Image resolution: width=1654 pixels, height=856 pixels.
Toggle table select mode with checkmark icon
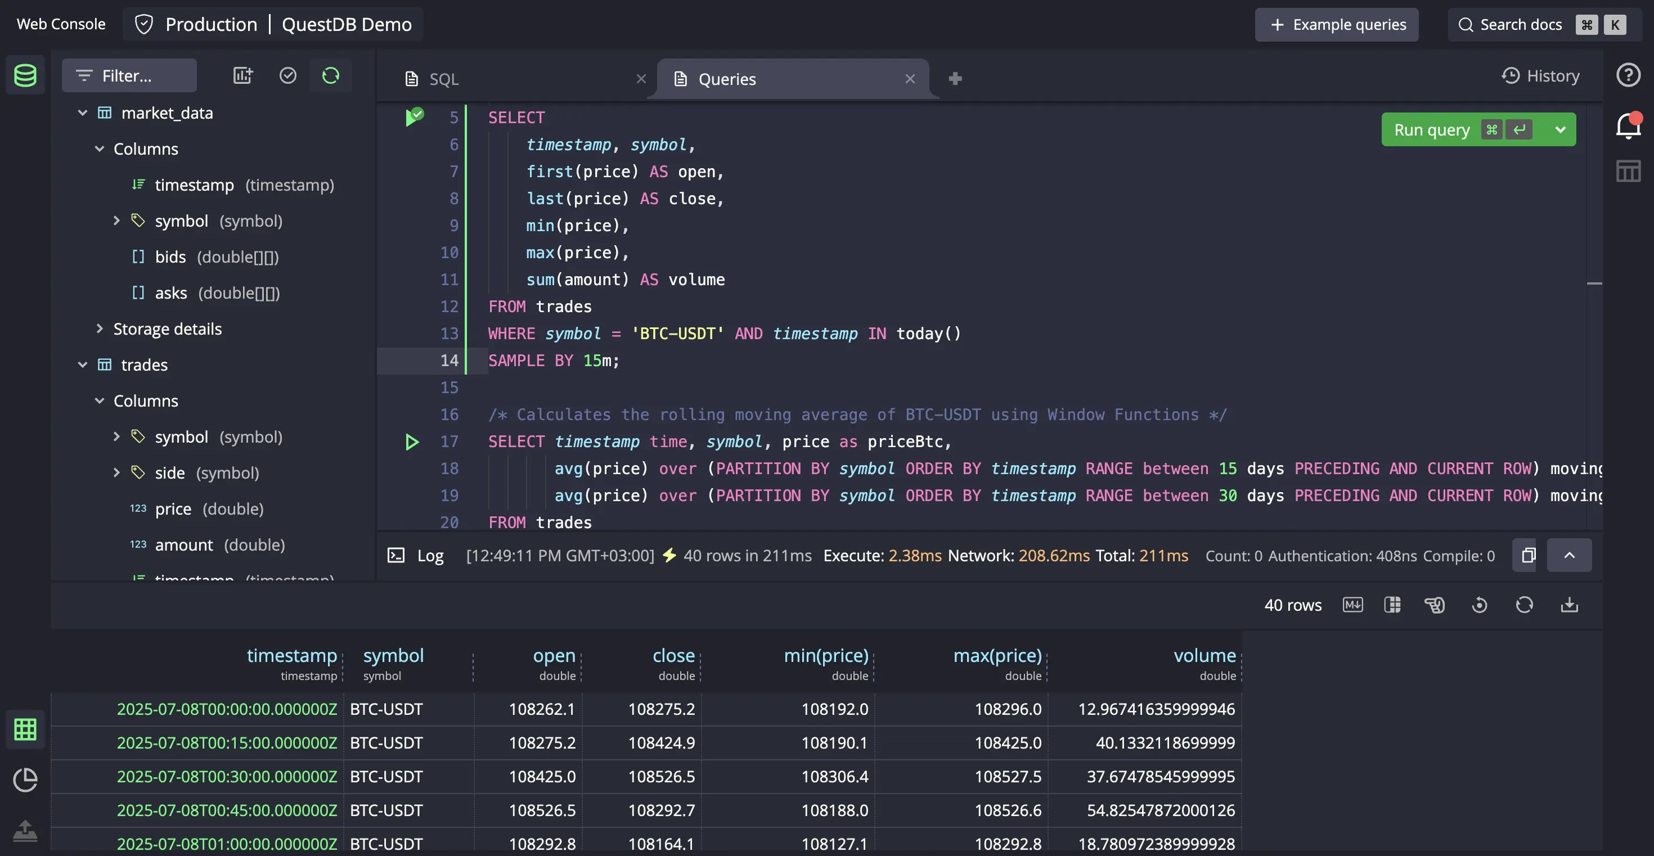(287, 75)
